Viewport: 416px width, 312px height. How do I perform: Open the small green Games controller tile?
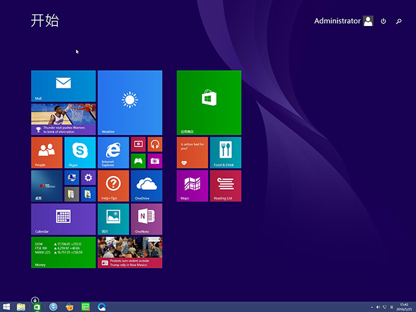coord(138,161)
